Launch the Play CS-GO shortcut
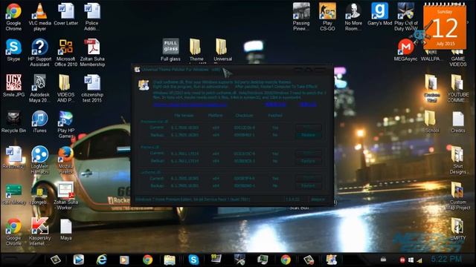This screenshot has width=476, height=267. coord(327,16)
